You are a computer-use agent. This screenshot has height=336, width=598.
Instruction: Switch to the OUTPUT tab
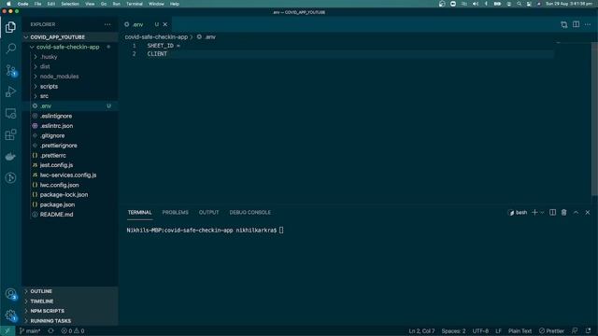pos(208,212)
